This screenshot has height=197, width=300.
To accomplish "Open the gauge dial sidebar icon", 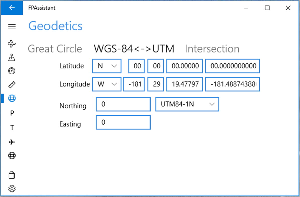I will [x=12, y=71].
